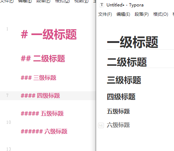Place cursor in rendered 六级标题 heading
This screenshot has width=174, height=151.
point(118,125)
